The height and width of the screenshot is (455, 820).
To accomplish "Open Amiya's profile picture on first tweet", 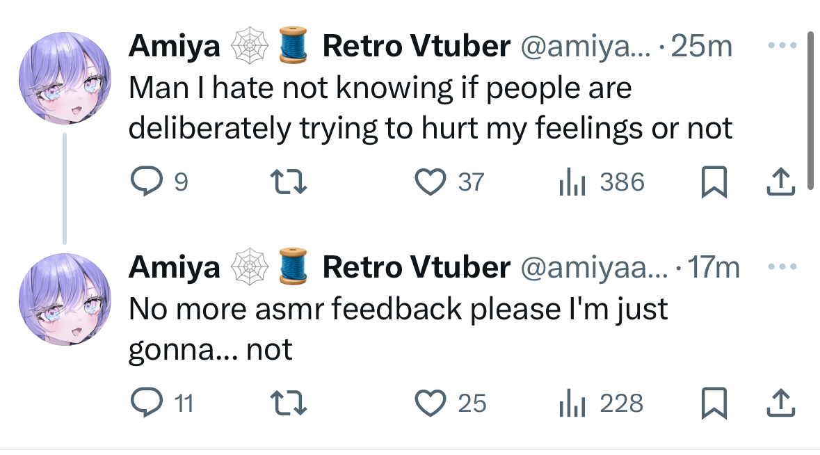I will 65,78.
